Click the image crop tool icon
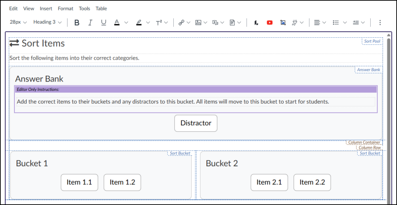Screen dimensions: 397x205 [x=283, y=23]
